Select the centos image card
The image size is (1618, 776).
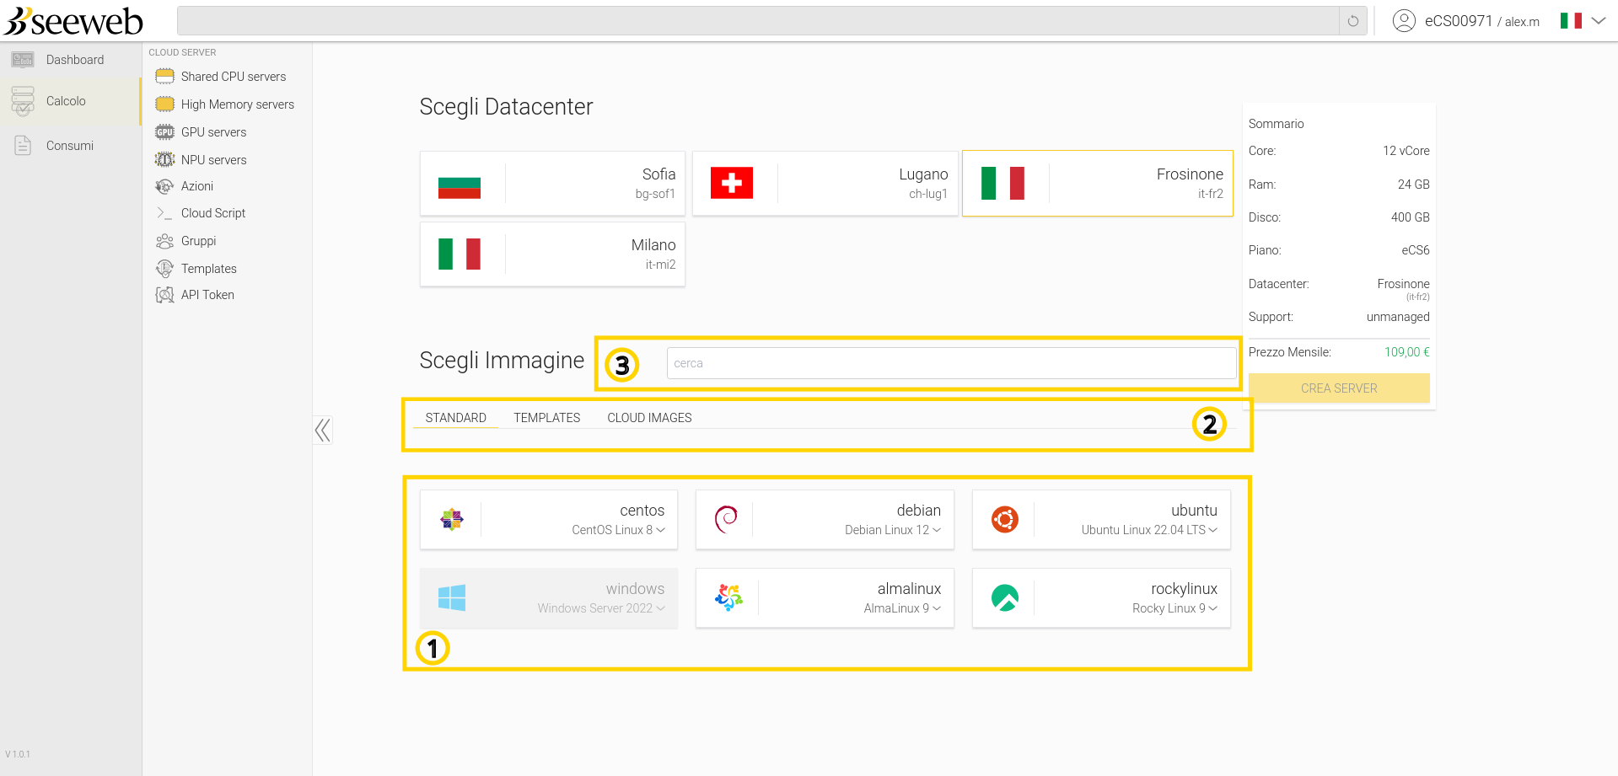(x=549, y=520)
